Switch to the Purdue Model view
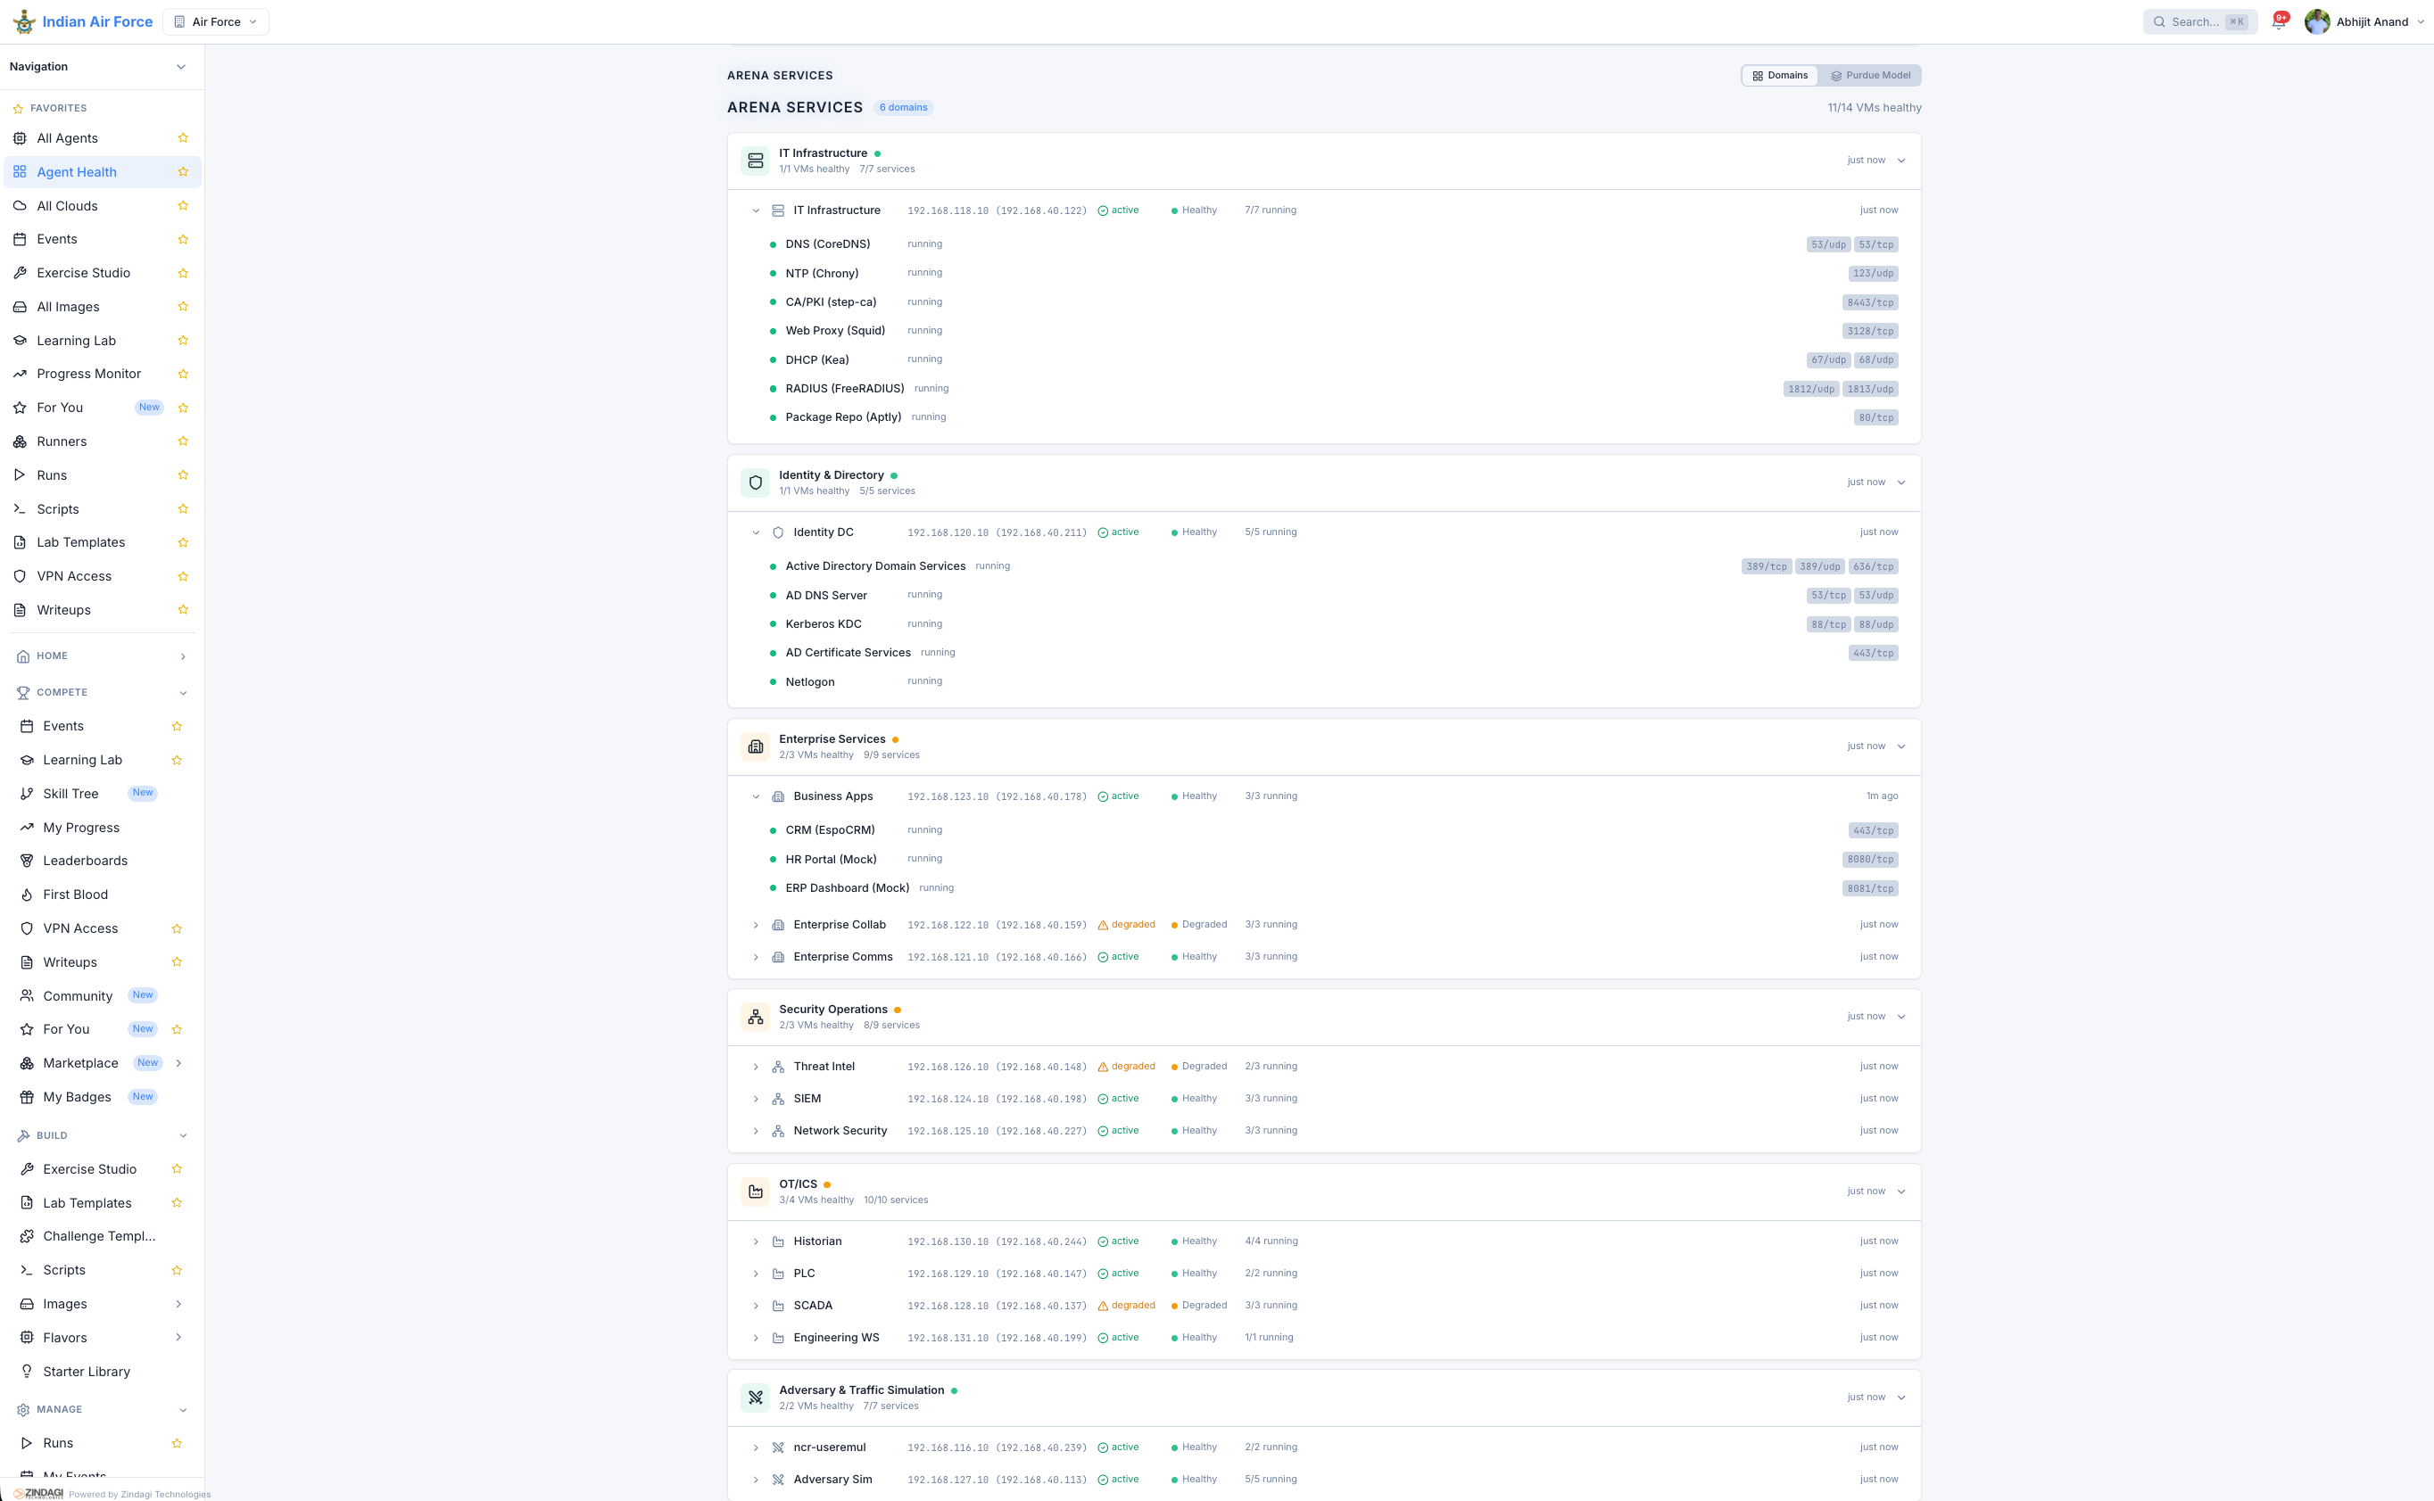2434x1501 pixels. point(1870,76)
